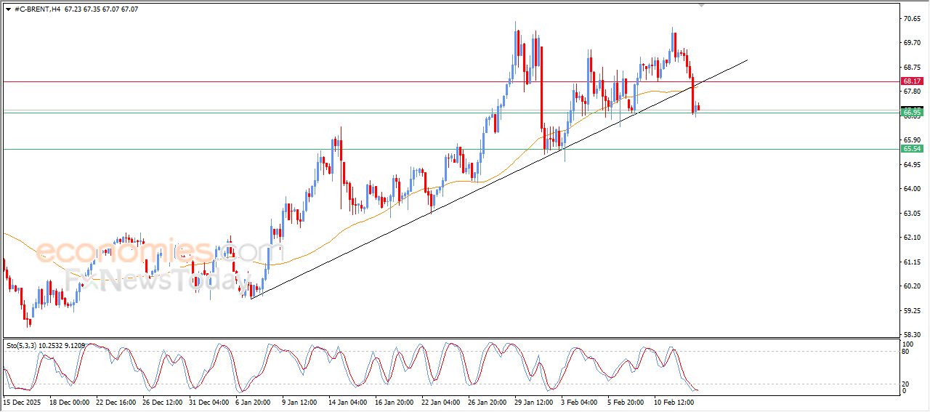The image size is (930, 412).
Task: Select the green 65.54 price label
Action: pyautogui.click(x=912, y=148)
